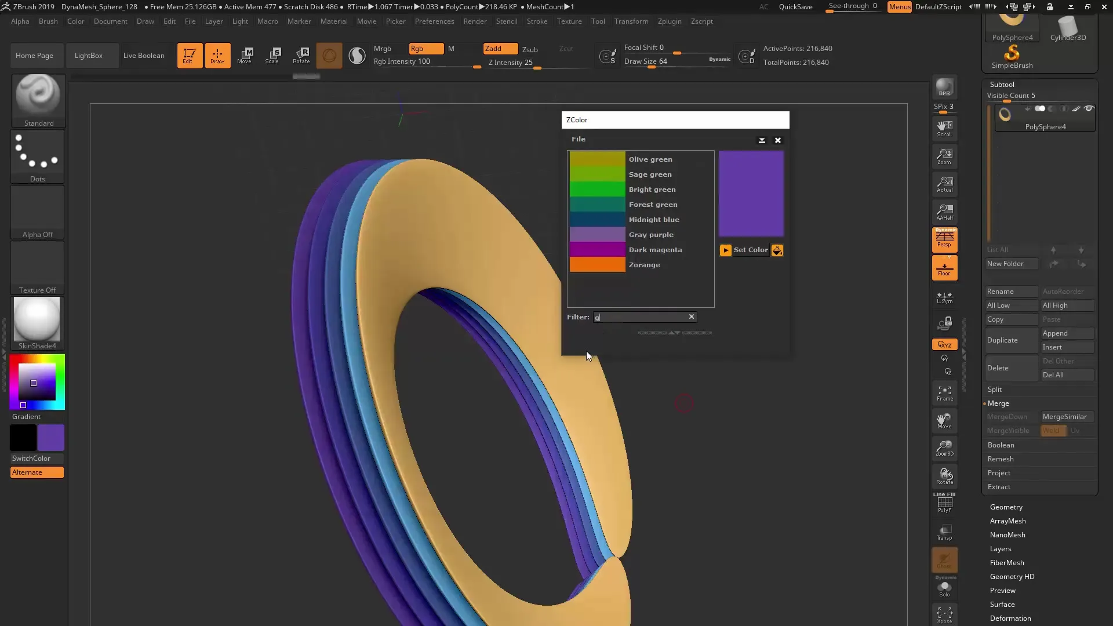Viewport: 1113px width, 626px height.
Task: Collapse the ZColor panel with arrow
Action: click(x=762, y=140)
